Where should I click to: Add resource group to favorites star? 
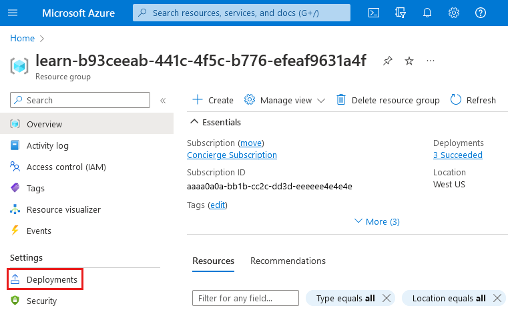tap(409, 61)
